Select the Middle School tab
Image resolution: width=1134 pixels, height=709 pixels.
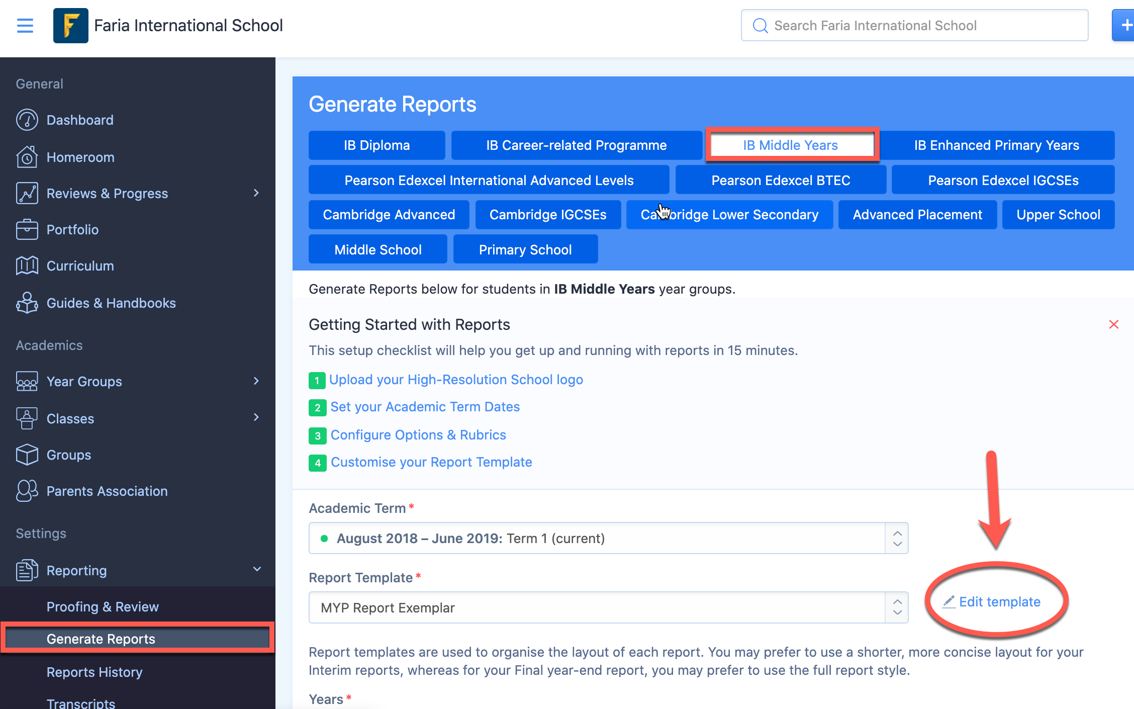378,249
